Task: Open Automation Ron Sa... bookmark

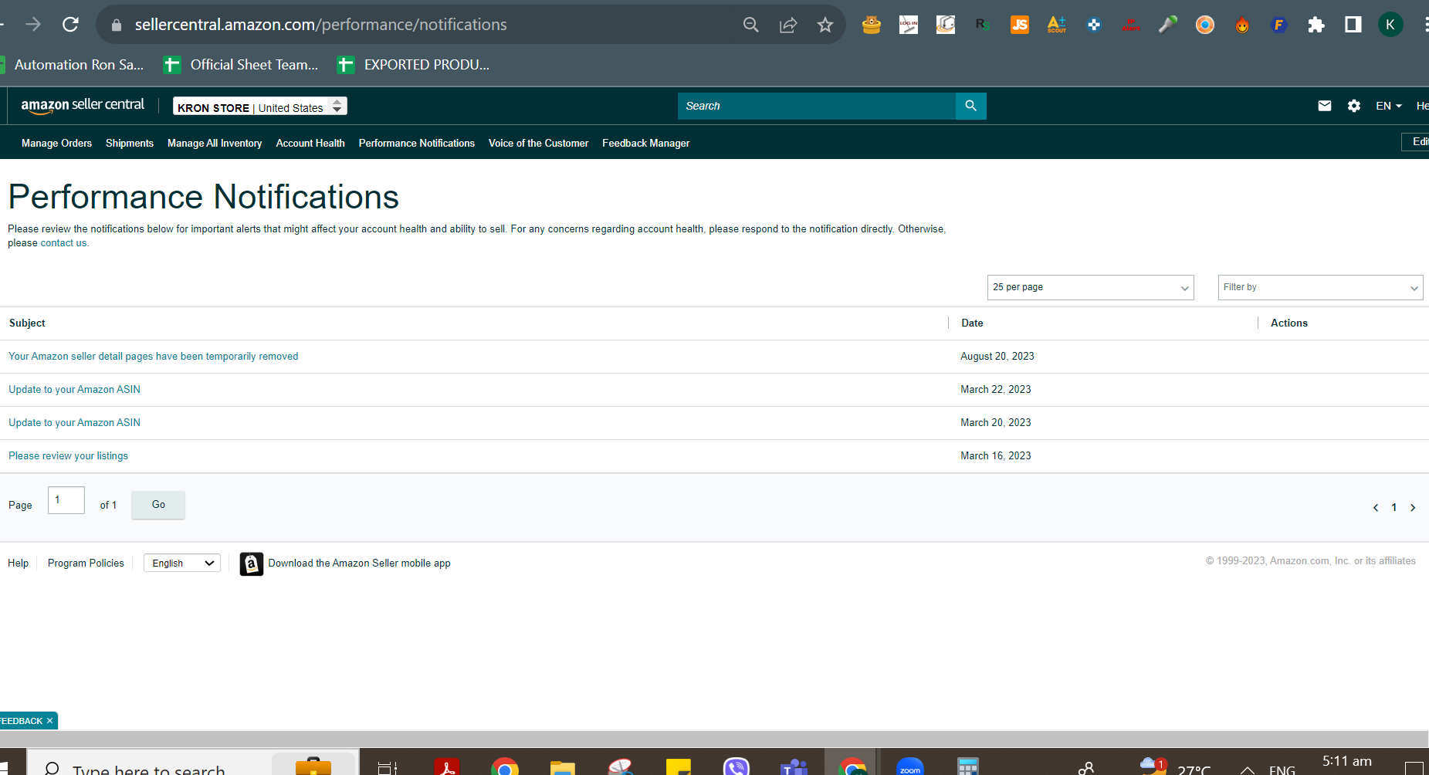Action: [x=73, y=65]
